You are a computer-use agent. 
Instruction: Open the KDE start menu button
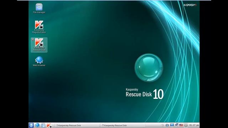(31, 125)
